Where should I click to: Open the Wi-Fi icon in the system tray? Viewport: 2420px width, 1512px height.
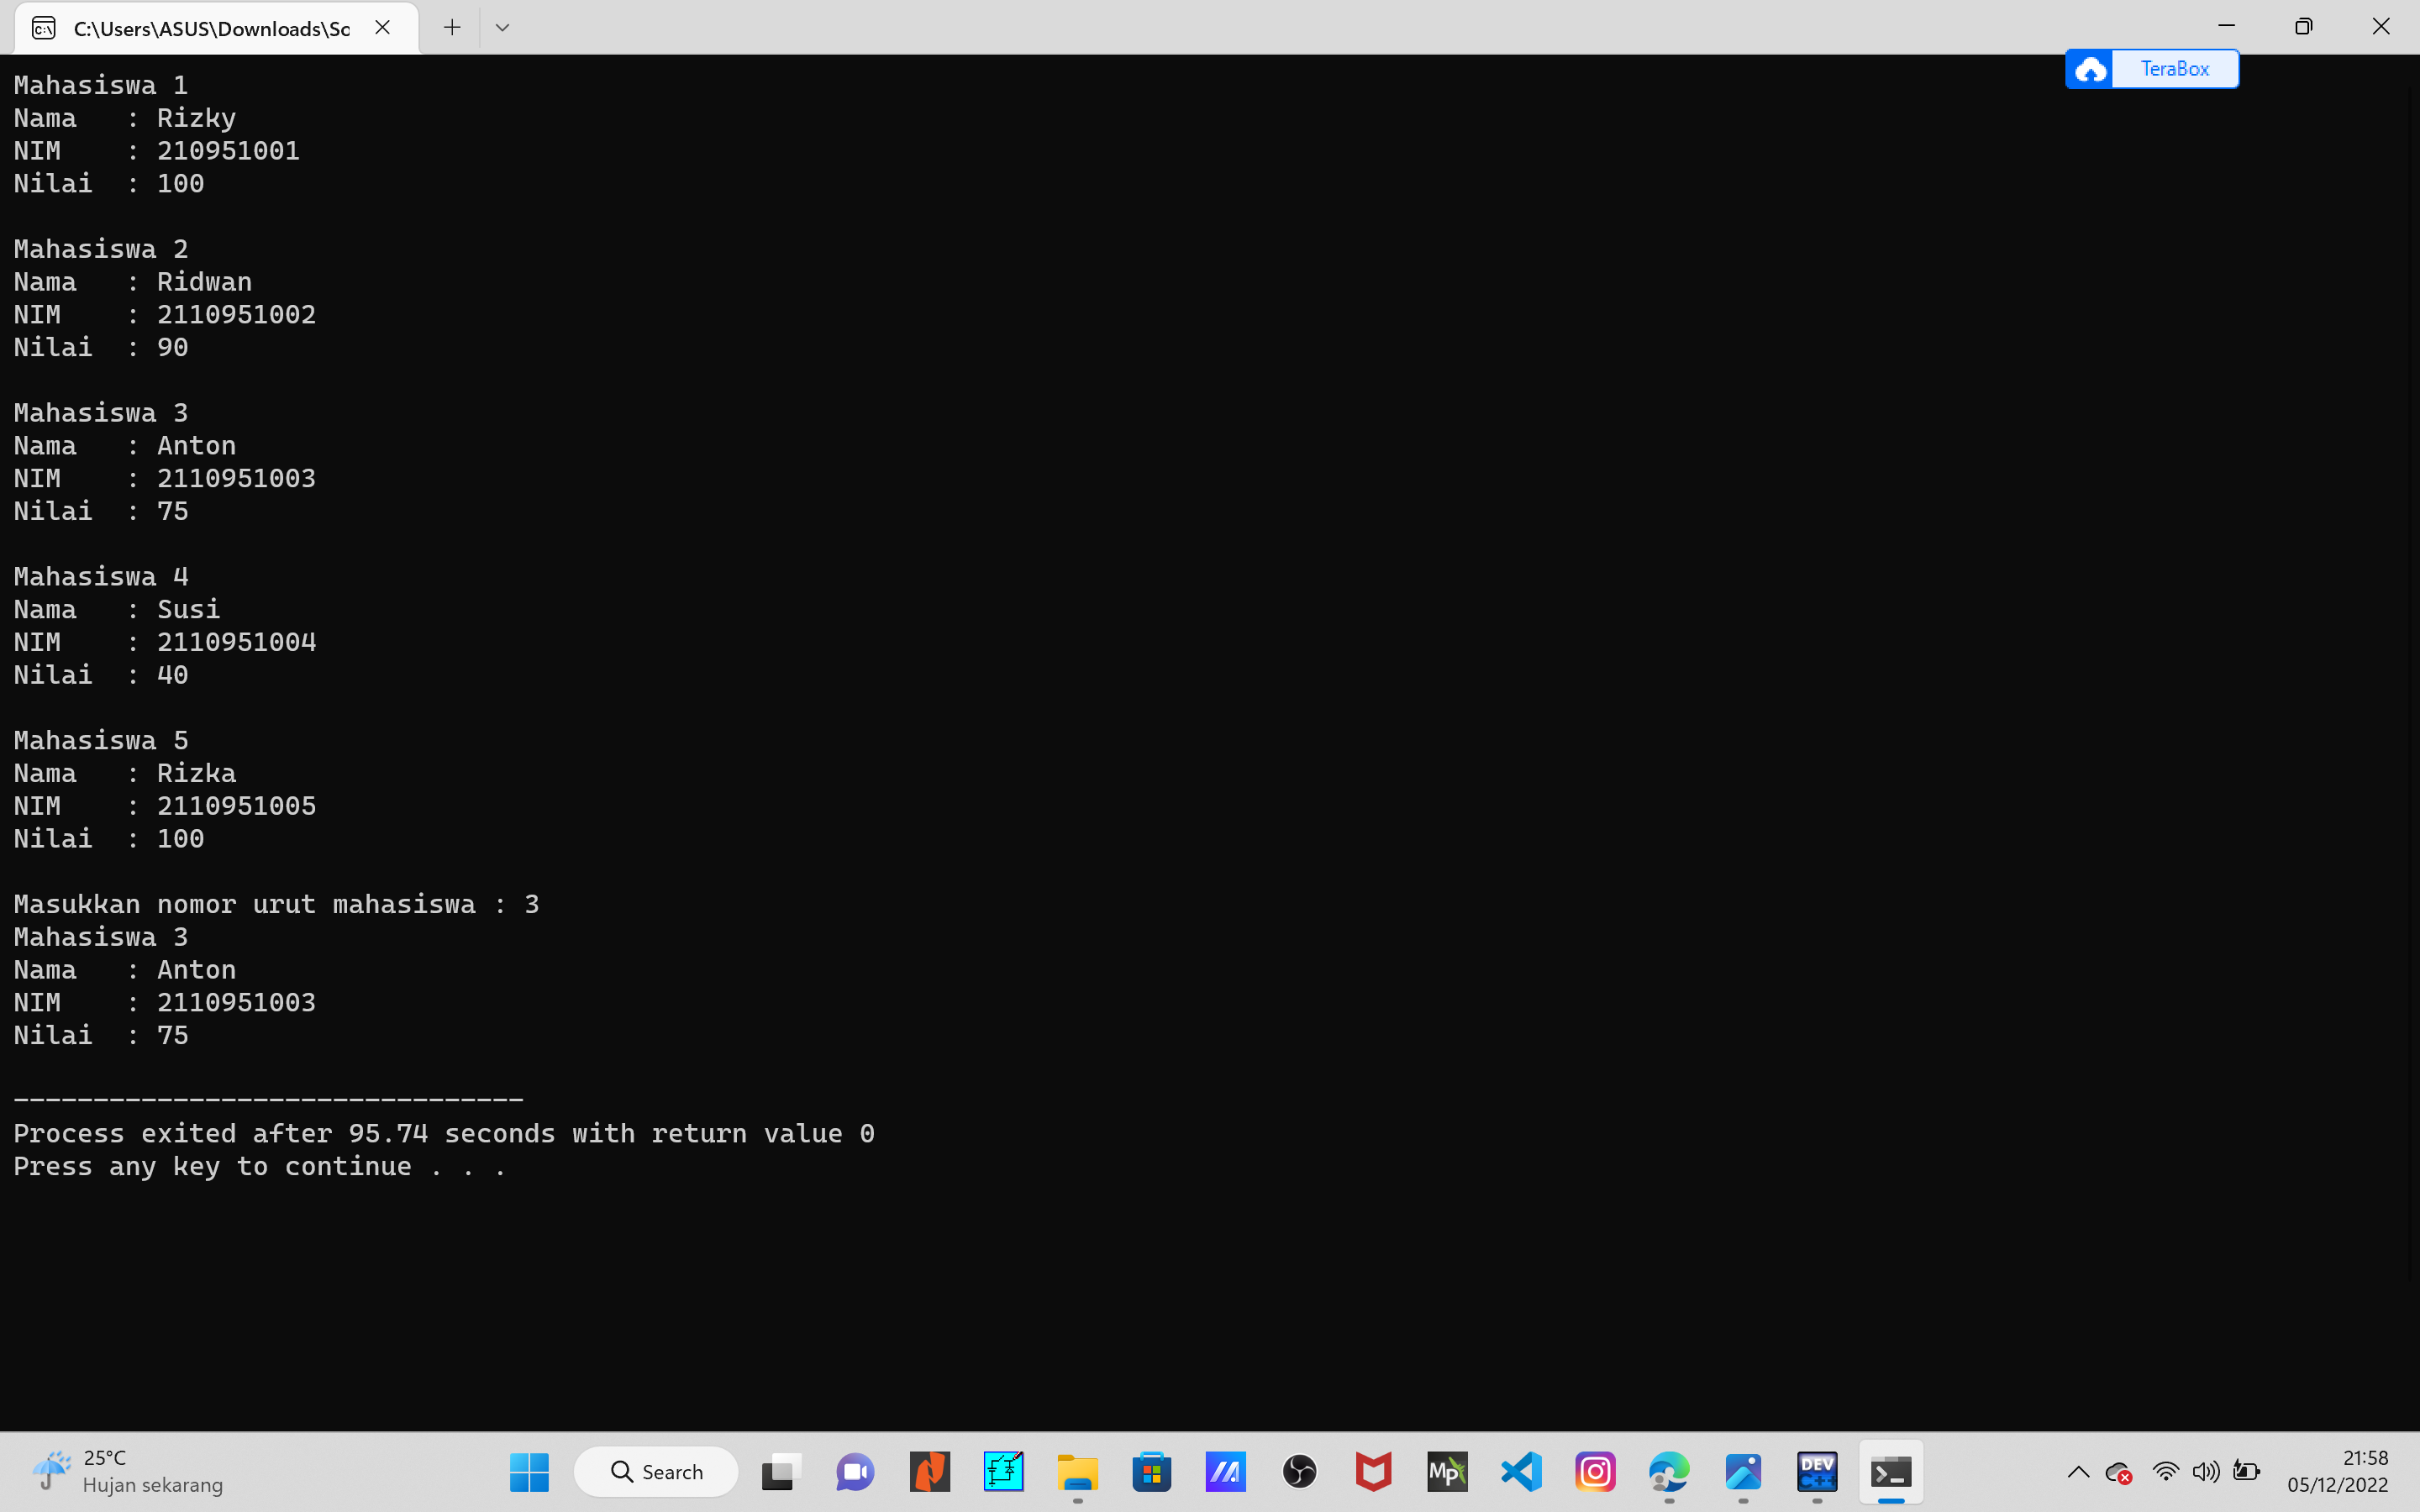pyautogui.click(x=2166, y=1471)
